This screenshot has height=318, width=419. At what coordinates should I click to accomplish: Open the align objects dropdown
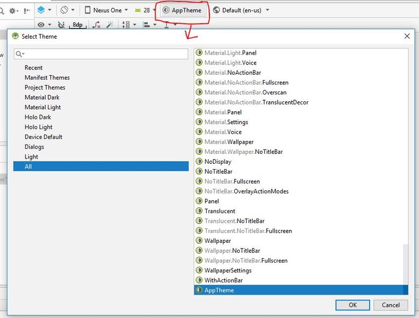pos(149,24)
